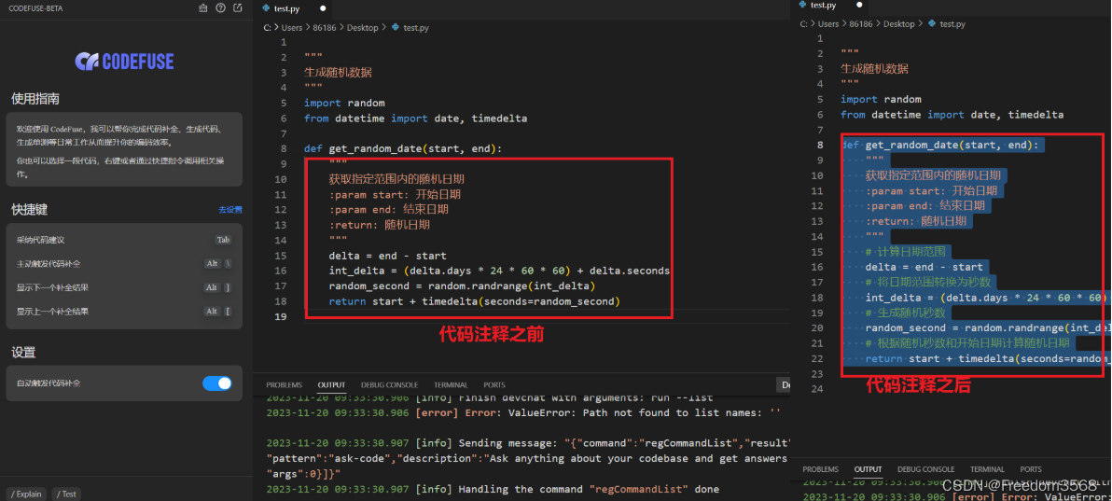Screen dimensions: 1112x501
Task: Click the open-in-new-window icon in CodeFuse header
Action: [238, 7]
